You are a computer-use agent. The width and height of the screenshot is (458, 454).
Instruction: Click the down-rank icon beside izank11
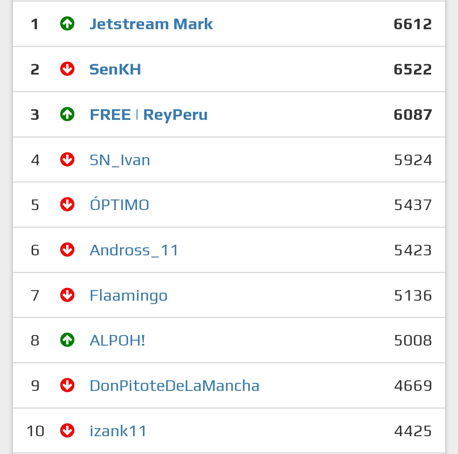point(67,431)
